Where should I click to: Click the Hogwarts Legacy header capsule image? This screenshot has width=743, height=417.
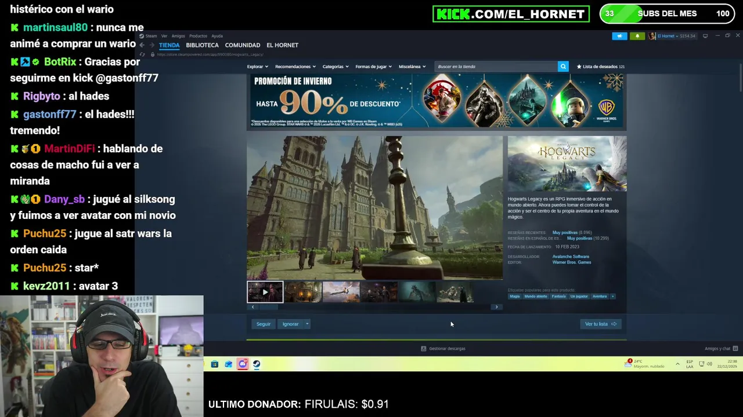point(567,164)
